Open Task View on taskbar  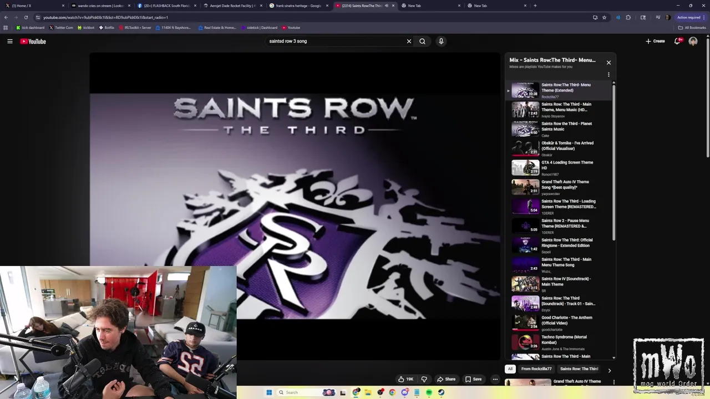point(343,392)
